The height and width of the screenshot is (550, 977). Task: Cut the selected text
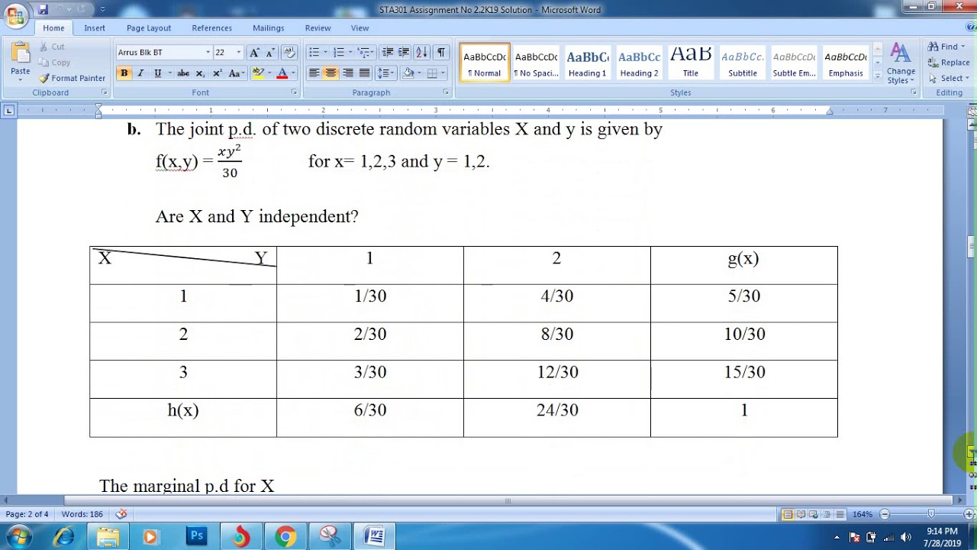coord(52,47)
